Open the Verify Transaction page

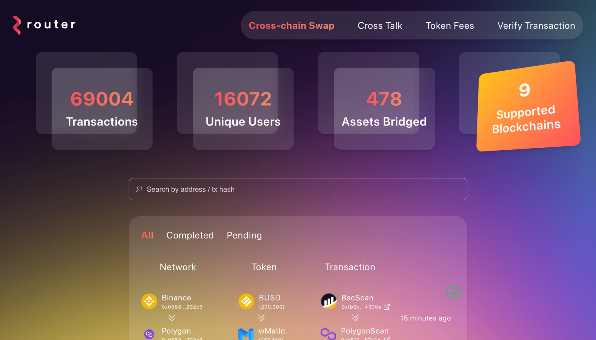(537, 26)
